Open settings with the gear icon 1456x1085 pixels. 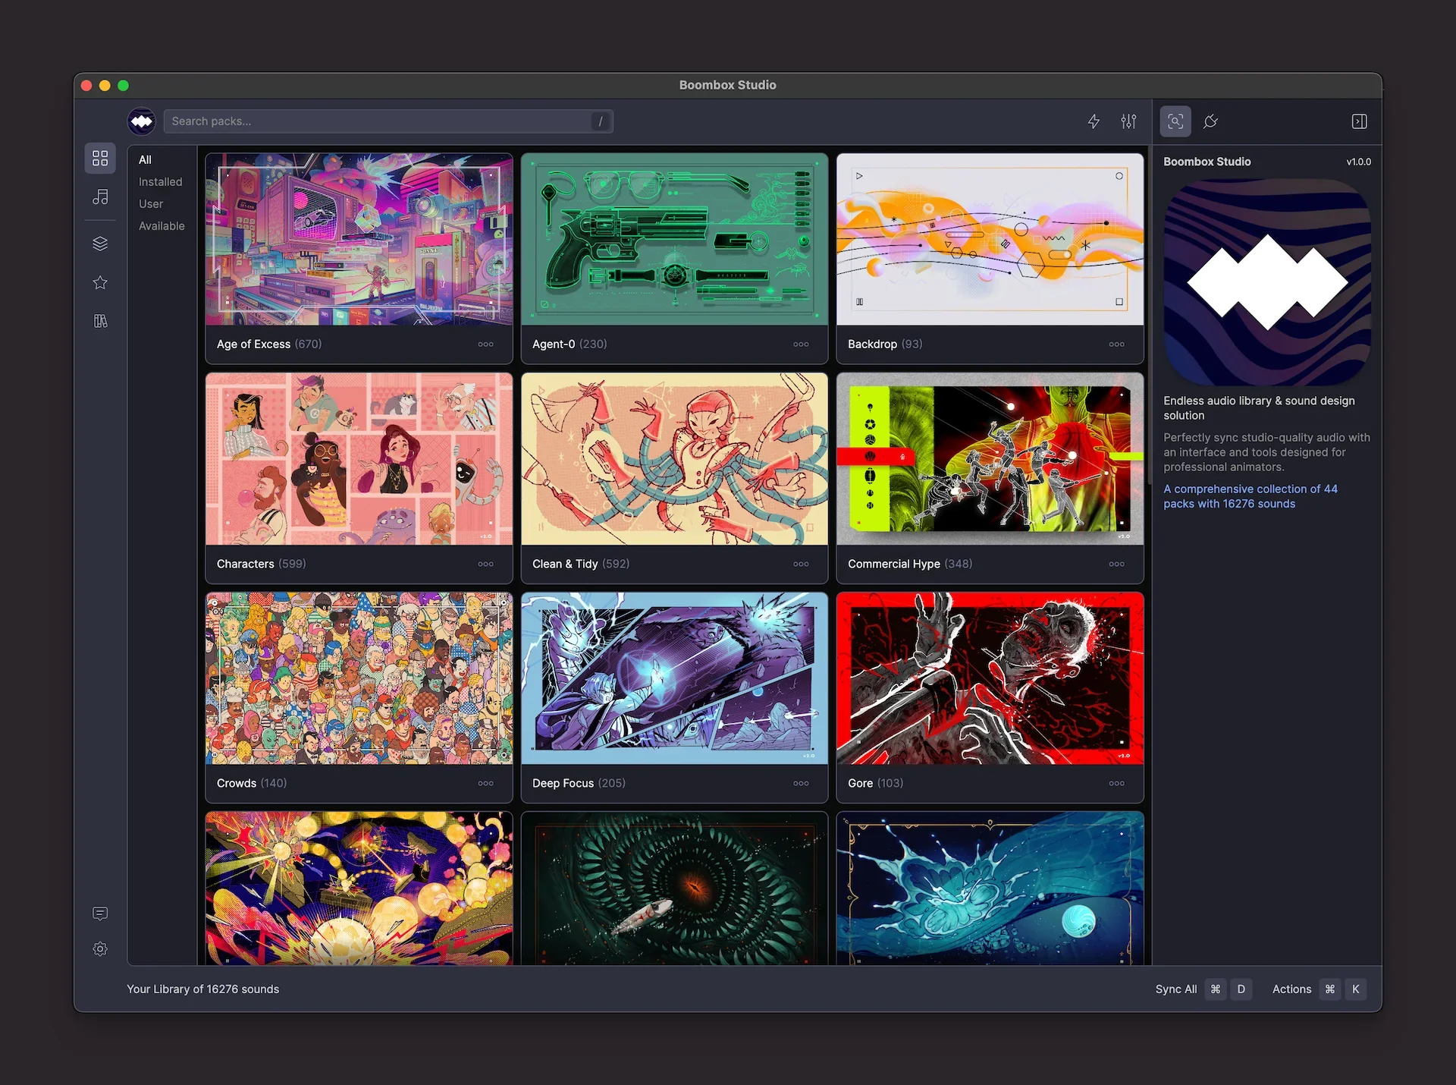[100, 948]
